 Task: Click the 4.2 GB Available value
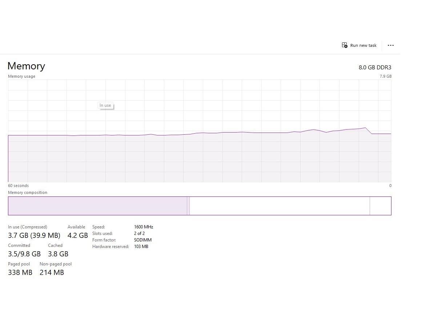coord(78,235)
